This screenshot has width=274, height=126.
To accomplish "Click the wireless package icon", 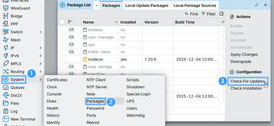I will coord(85,30).
